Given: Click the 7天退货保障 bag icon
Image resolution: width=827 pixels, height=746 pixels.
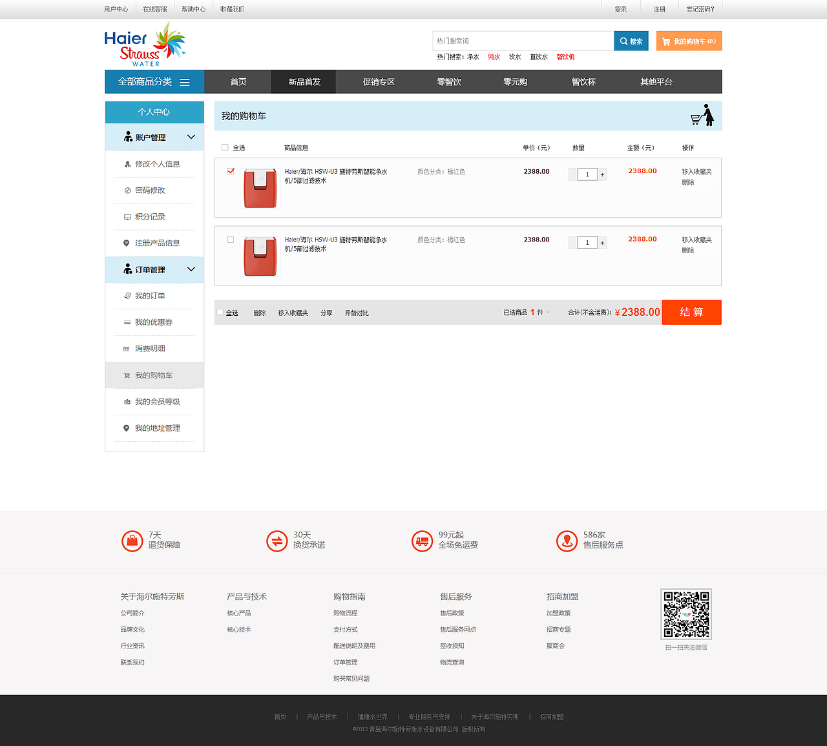Looking at the screenshot, I should tap(132, 541).
